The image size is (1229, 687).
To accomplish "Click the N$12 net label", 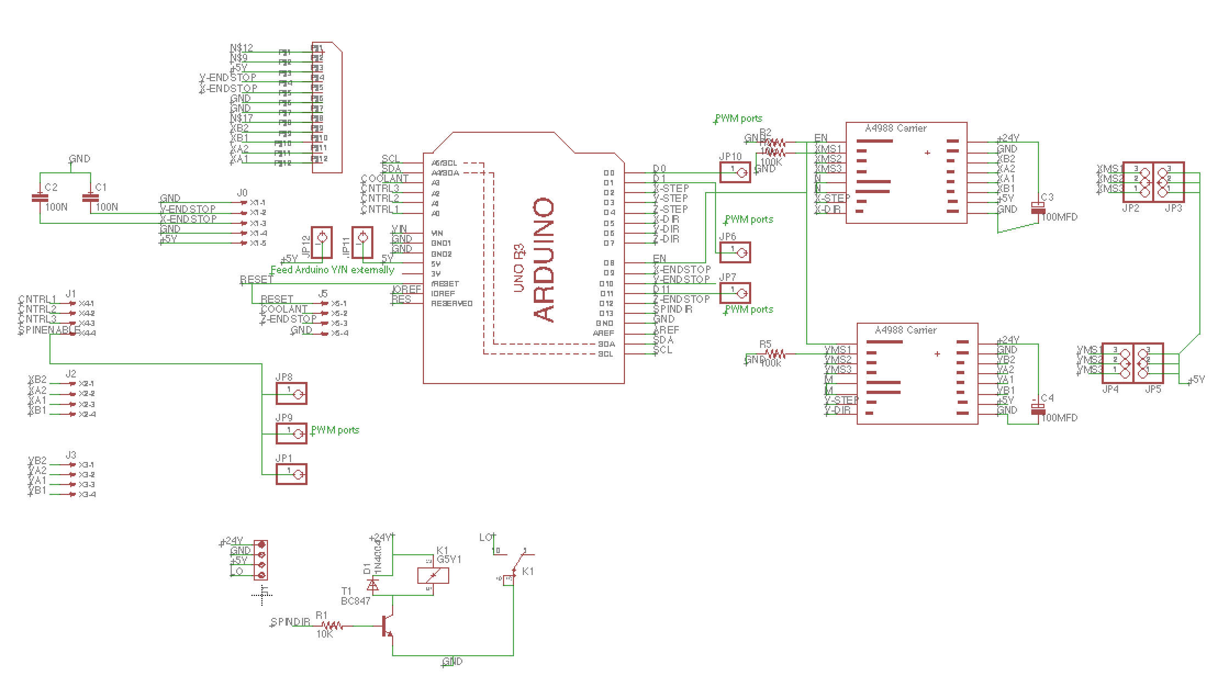I will (242, 48).
